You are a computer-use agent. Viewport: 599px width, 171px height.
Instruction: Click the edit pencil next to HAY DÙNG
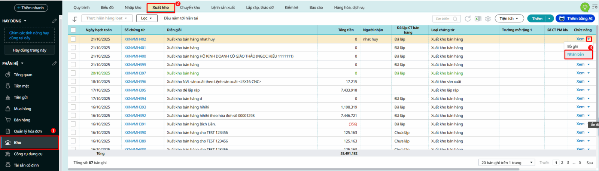tap(54, 21)
